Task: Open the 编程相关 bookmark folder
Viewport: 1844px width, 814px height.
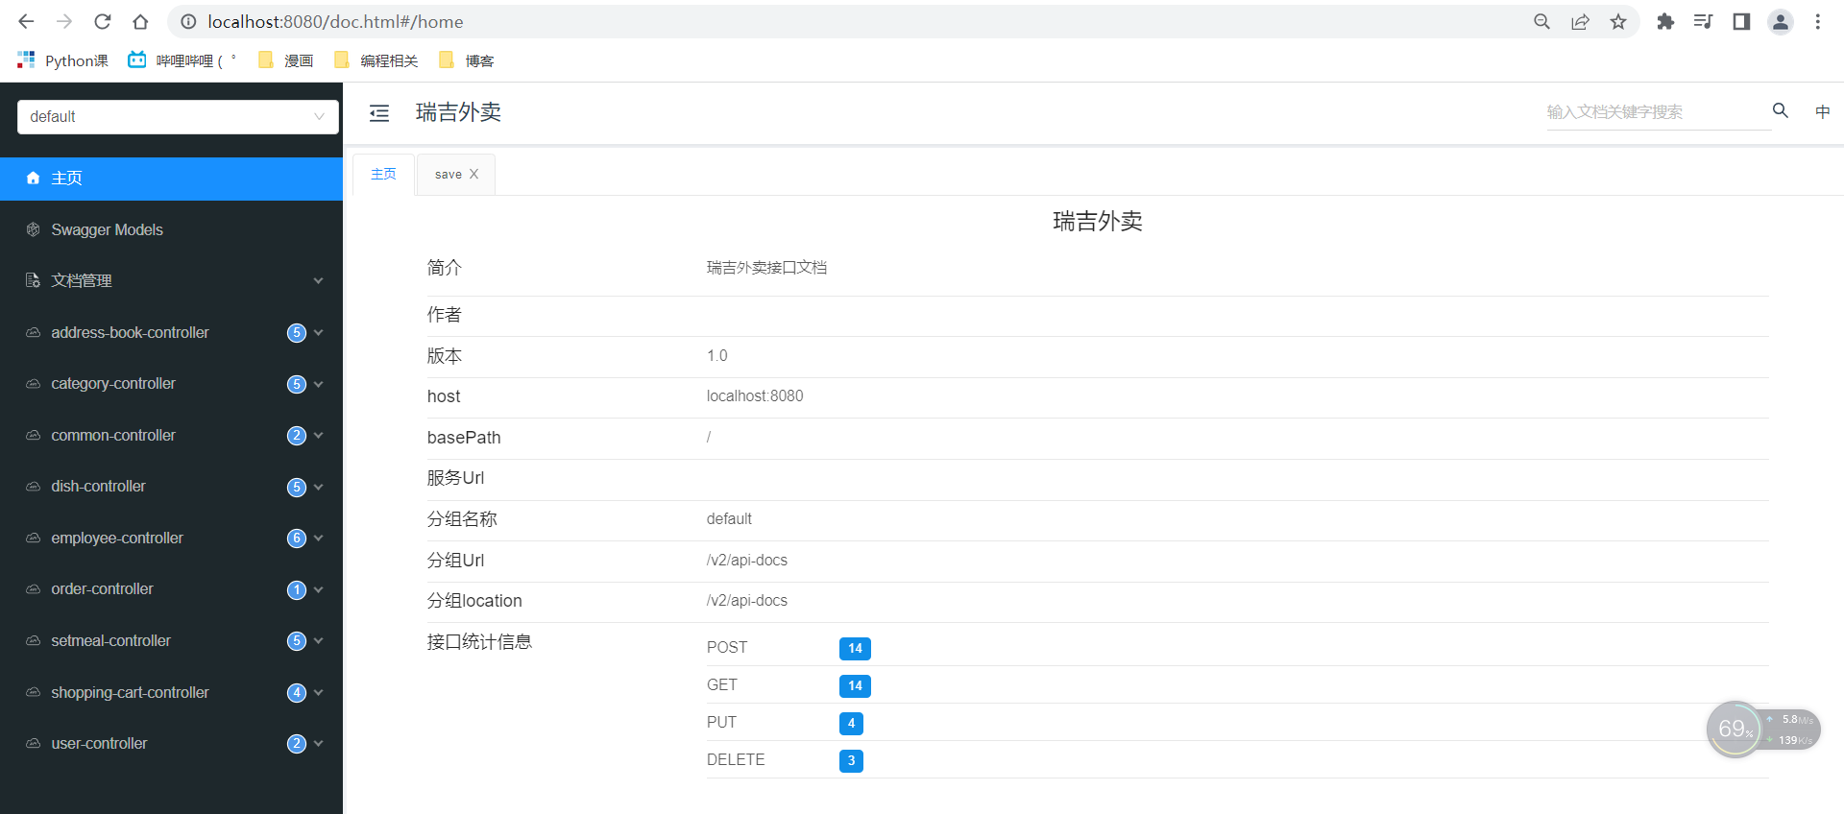Action: coord(376,60)
